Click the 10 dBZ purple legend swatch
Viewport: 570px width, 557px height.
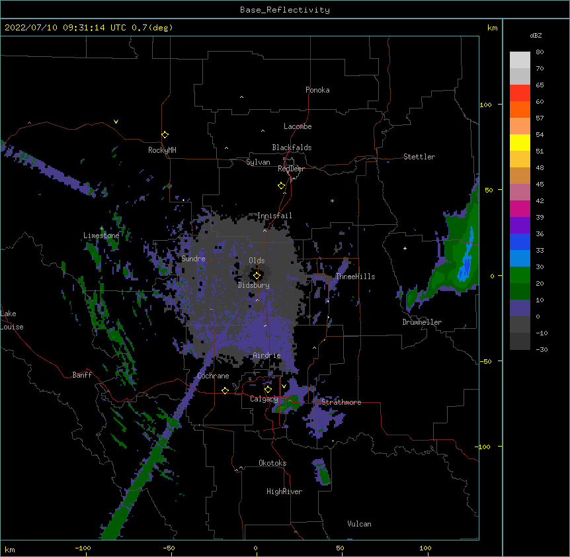pos(520,308)
